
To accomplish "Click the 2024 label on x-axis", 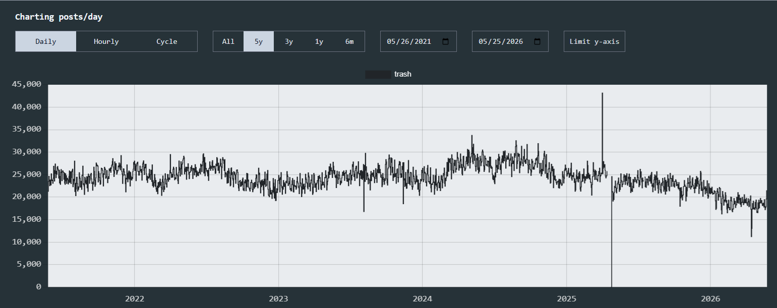I will click(x=423, y=298).
